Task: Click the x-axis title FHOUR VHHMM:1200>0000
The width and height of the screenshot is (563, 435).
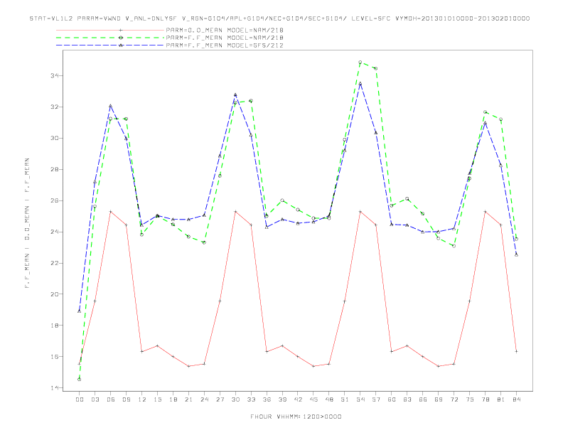Action: [x=296, y=417]
